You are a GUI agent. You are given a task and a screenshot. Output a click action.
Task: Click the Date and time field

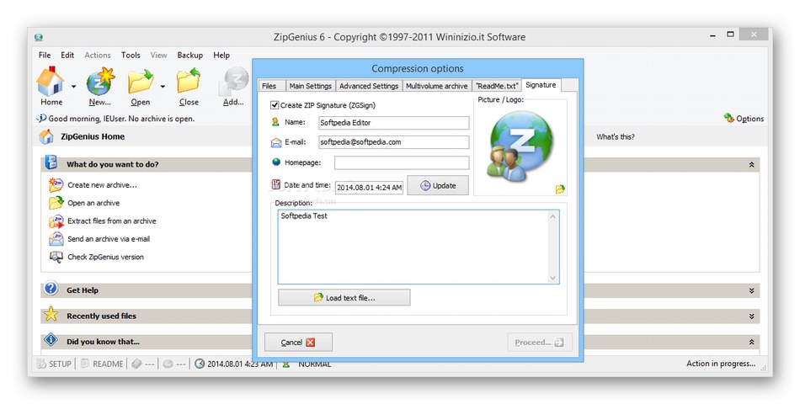tap(369, 187)
